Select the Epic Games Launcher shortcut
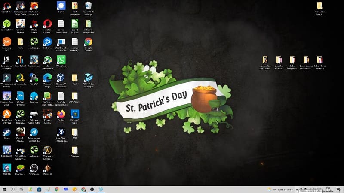Image resolution: width=344 pixels, height=193 pixels. click(x=6, y=63)
